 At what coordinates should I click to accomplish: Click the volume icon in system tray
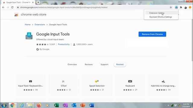pos(168,105)
